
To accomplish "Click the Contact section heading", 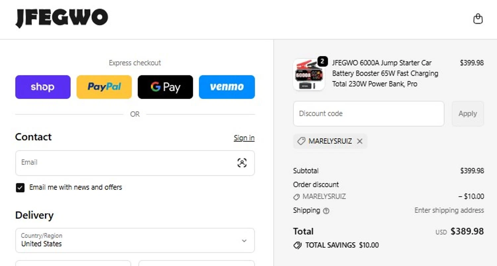I will [33, 137].
